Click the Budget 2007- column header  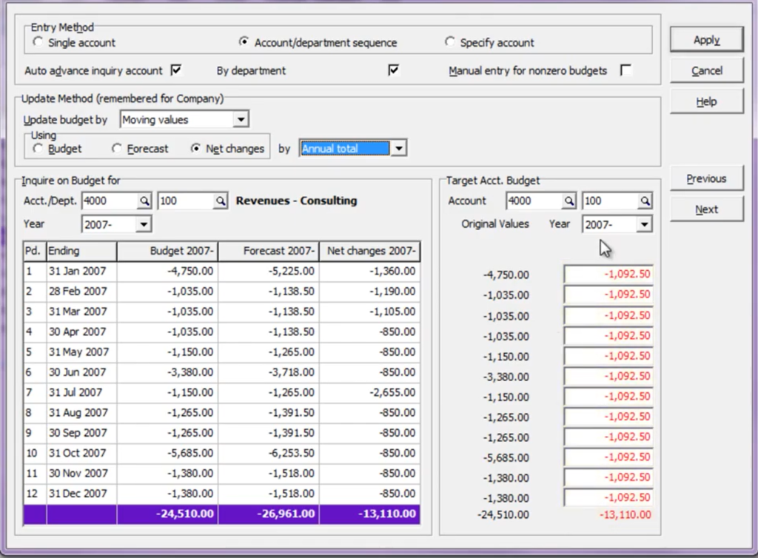167,251
